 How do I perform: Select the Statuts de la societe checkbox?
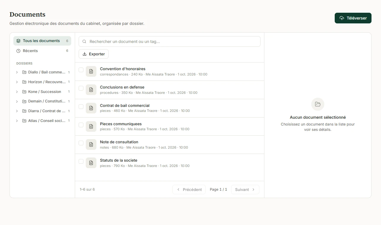click(81, 161)
